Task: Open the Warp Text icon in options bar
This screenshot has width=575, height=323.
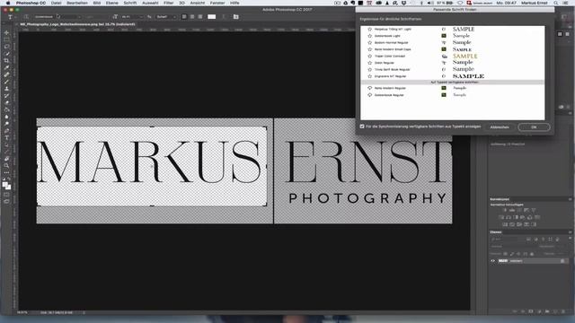Action: pos(224,17)
